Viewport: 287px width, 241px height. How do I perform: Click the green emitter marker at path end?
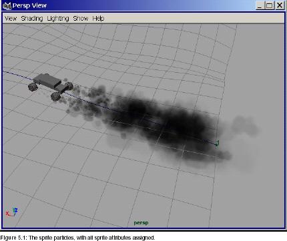pyautogui.click(x=217, y=144)
